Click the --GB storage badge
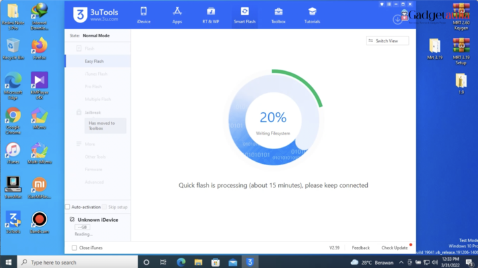The image size is (478, 268). [82, 227]
